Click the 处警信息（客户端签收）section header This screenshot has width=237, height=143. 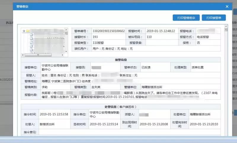pos(121,107)
